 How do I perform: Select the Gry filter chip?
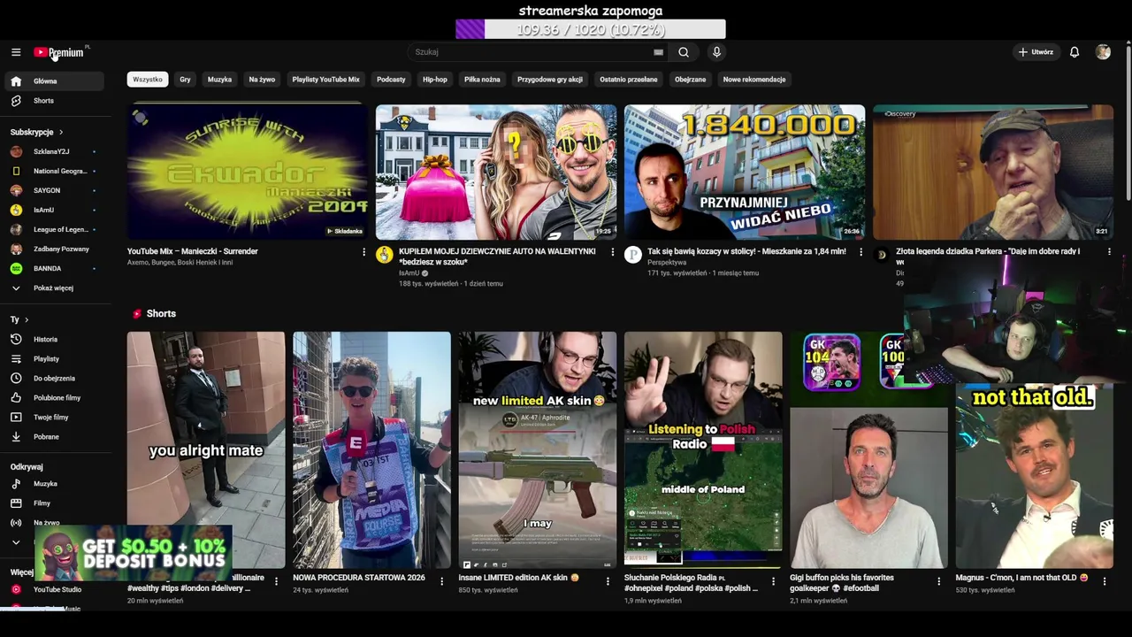(x=185, y=80)
